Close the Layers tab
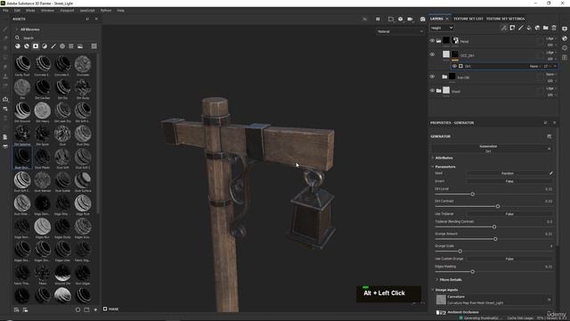This screenshot has width=570, height=321. 447,19
